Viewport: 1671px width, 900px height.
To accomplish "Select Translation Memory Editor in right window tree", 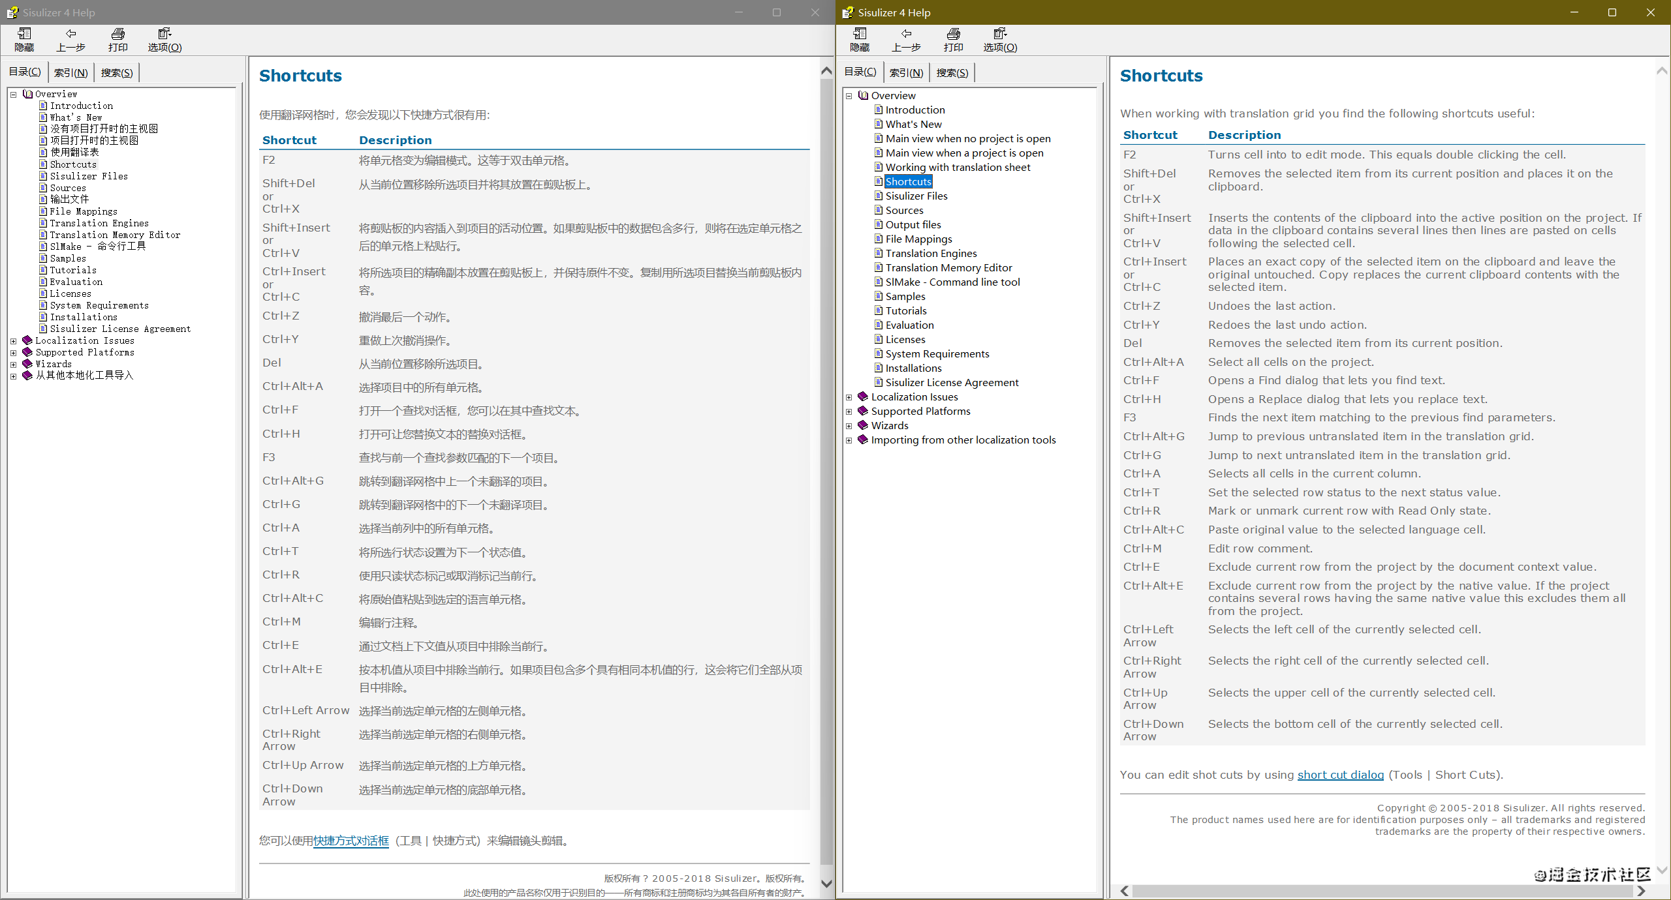I will (x=948, y=267).
